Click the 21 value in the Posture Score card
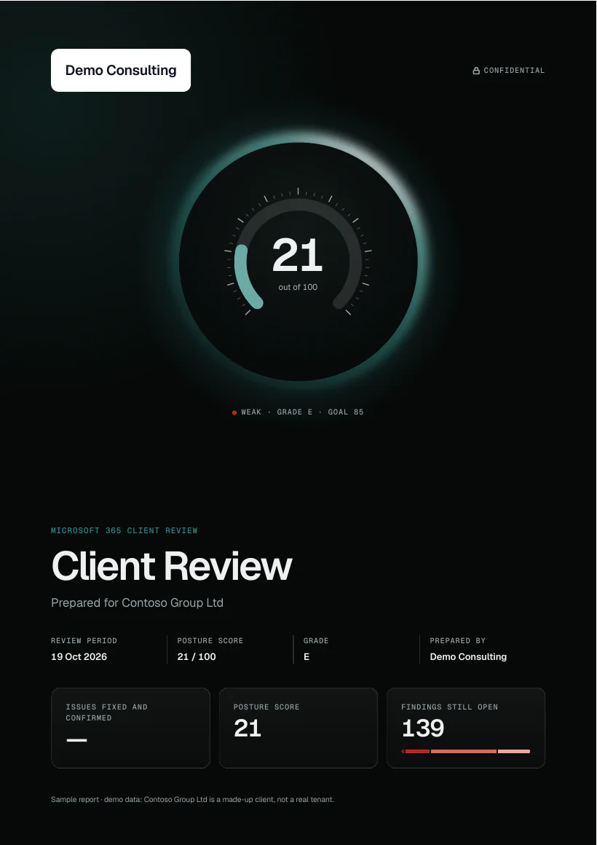This screenshot has width=597, height=845. tap(248, 728)
